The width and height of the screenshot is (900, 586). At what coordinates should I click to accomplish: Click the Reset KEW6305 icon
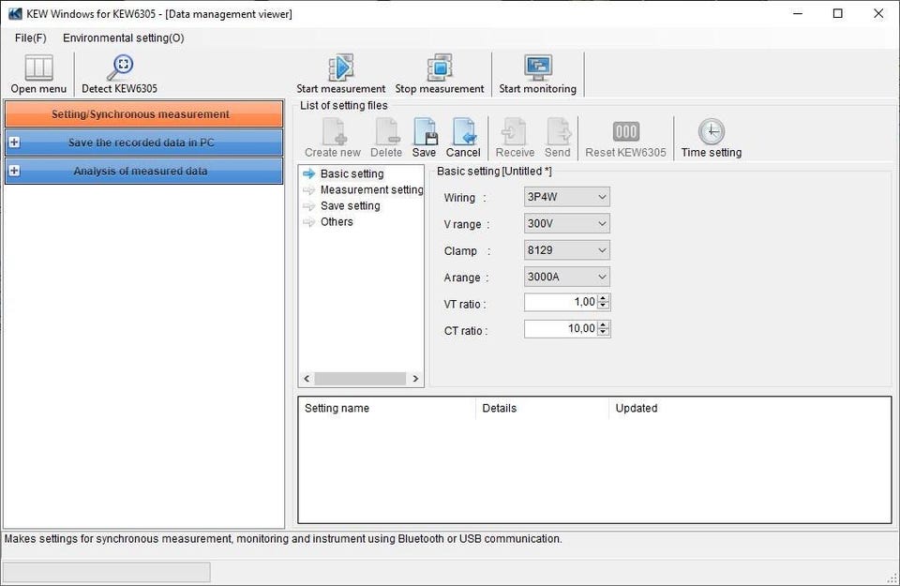(x=625, y=131)
